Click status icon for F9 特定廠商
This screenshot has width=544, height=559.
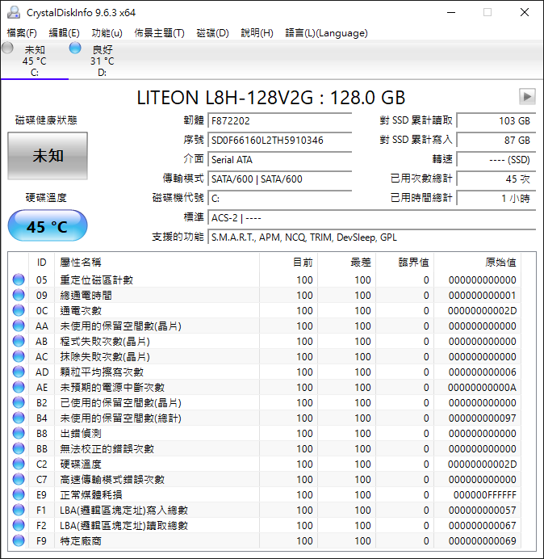tap(19, 540)
